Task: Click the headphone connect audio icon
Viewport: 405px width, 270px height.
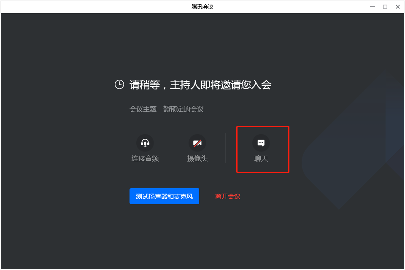Action: click(x=145, y=143)
